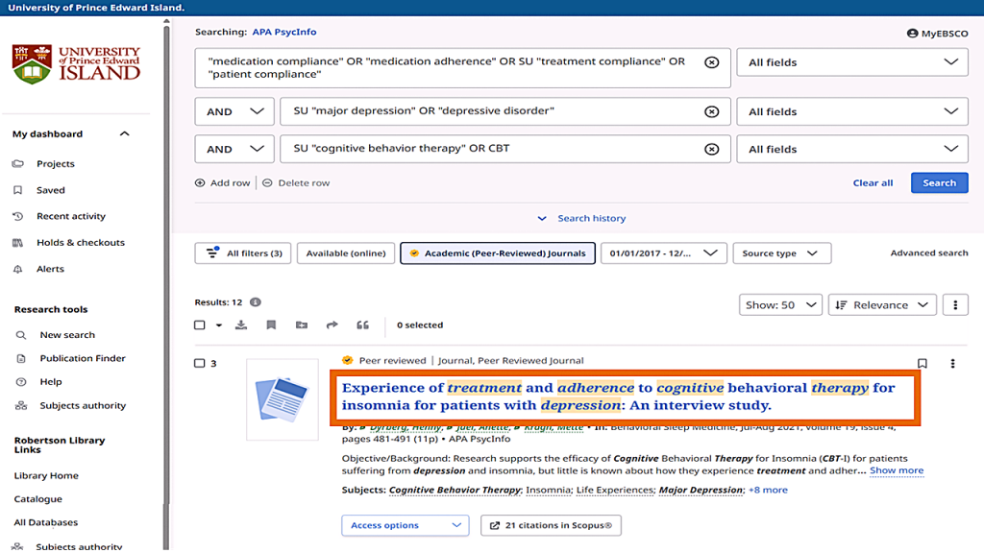Bookmark result 3 using the save icon
Image resolution: width=984 pixels, height=553 pixels.
[x=922, y=364]
